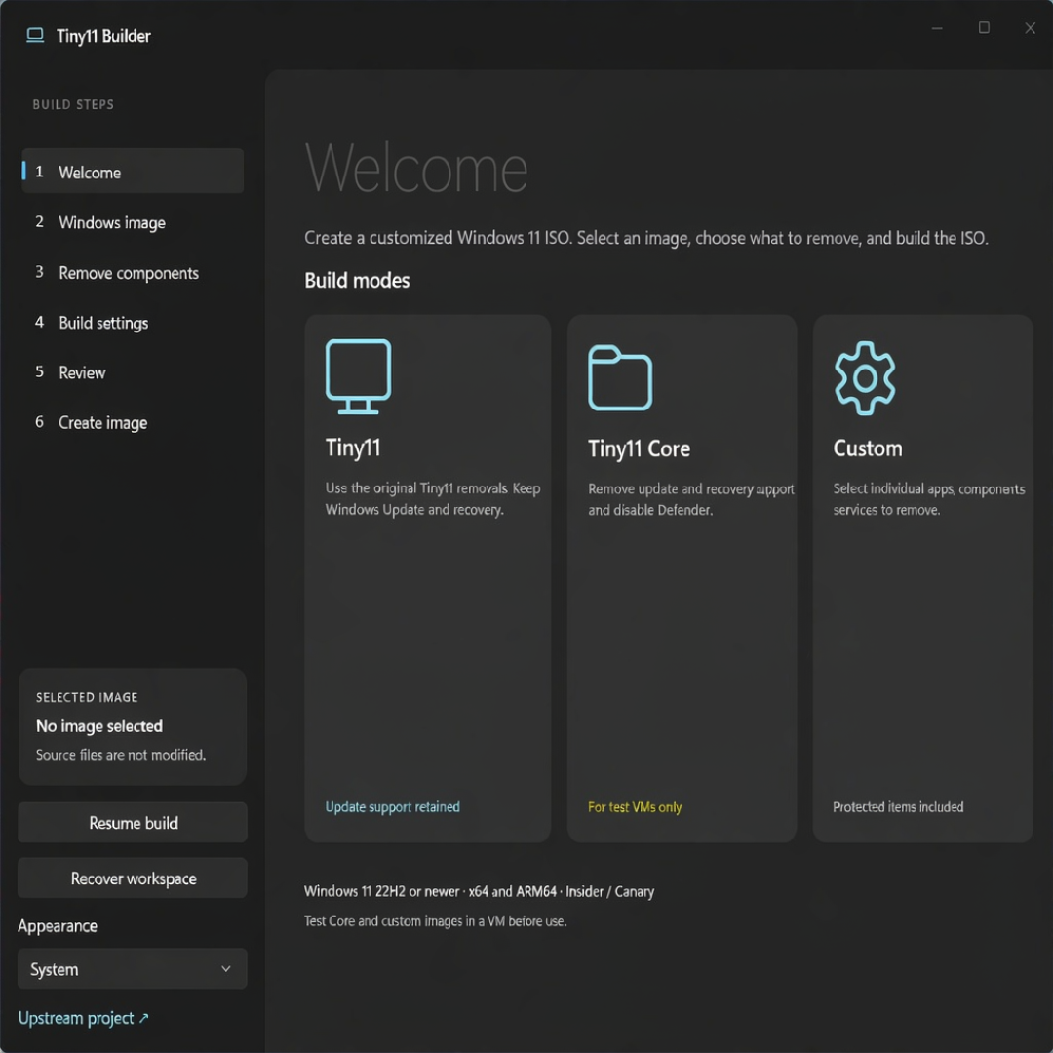
Task: Open the Windows image step
Action: click(x=133, y=222)
